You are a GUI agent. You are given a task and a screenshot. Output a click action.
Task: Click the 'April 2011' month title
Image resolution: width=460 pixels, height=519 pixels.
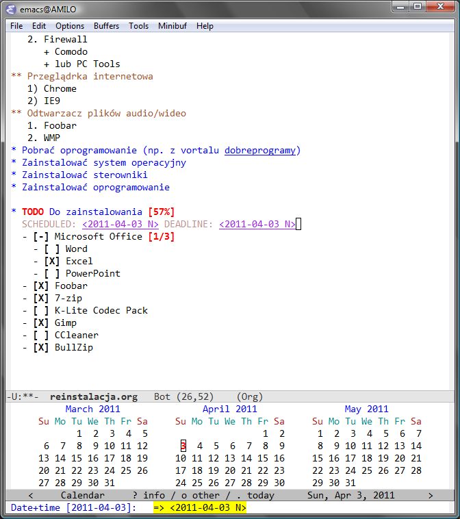tap(230, 409)
